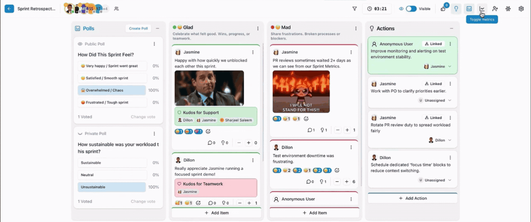The image size is (531, 222).
Task: Click the Add Action button
Action: pos(412,198)
